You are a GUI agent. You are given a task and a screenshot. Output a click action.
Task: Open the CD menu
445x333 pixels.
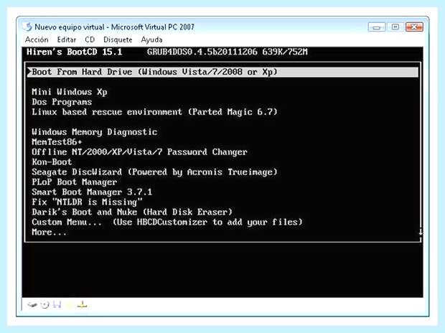click(90, 39)
